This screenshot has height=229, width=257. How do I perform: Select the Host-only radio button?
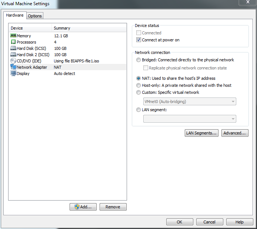click(x=138, y=85)
